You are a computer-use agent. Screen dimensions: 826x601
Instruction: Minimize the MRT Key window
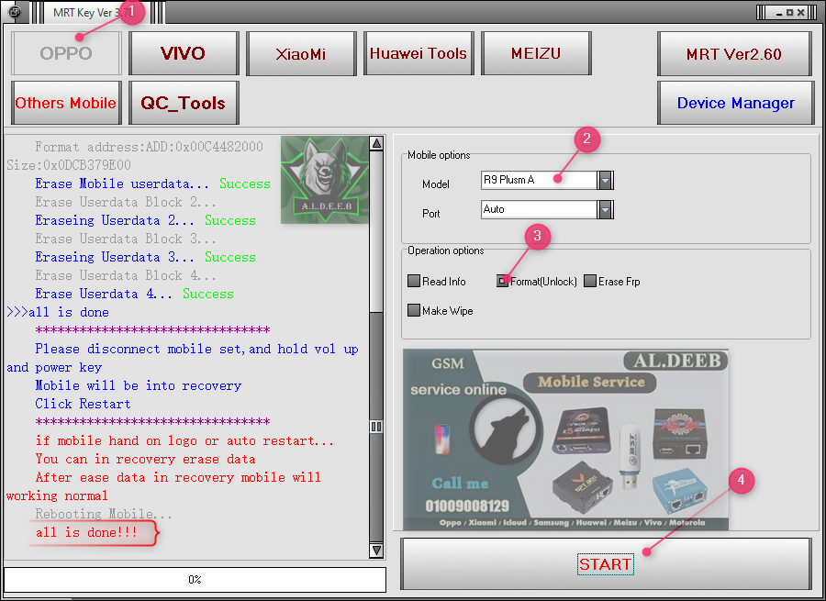coord(779,13)
